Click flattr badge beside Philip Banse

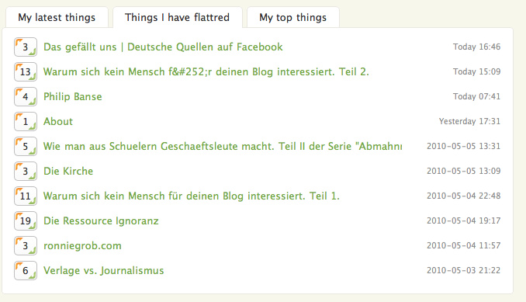[x=26, y=96]
